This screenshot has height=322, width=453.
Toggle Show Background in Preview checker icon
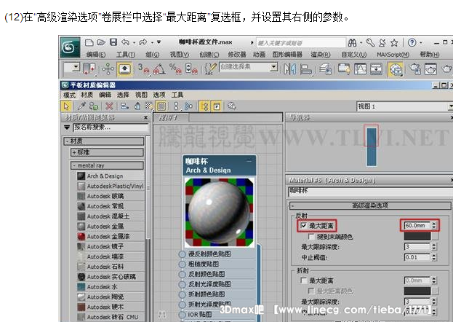pyautogui.click(x=161, y=106)
